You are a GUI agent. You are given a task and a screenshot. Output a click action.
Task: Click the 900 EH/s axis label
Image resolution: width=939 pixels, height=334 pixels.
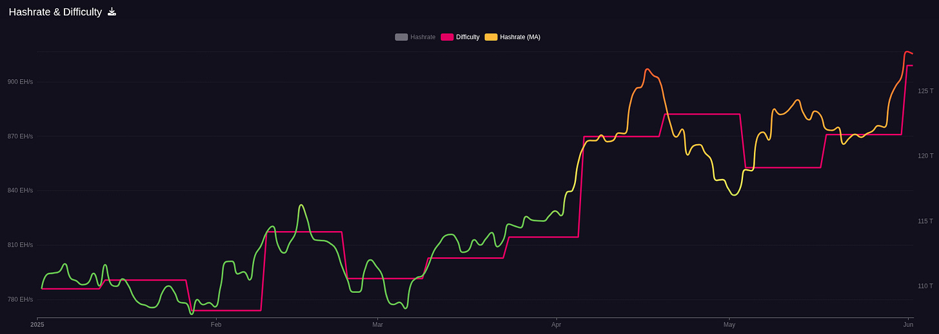(20, 82)
